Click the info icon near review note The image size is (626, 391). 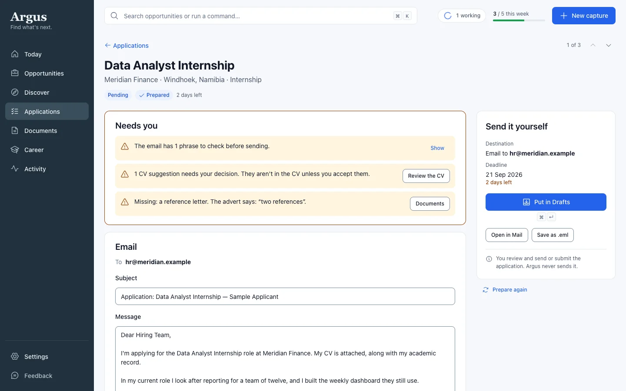(489, 259)
